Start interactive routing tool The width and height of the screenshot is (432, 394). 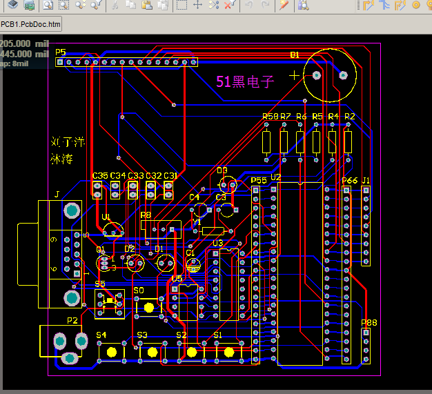pyautogui.click(x=369, y=5)
